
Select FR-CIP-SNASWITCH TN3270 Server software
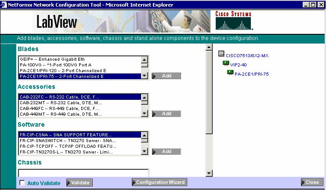coord(80,141)
